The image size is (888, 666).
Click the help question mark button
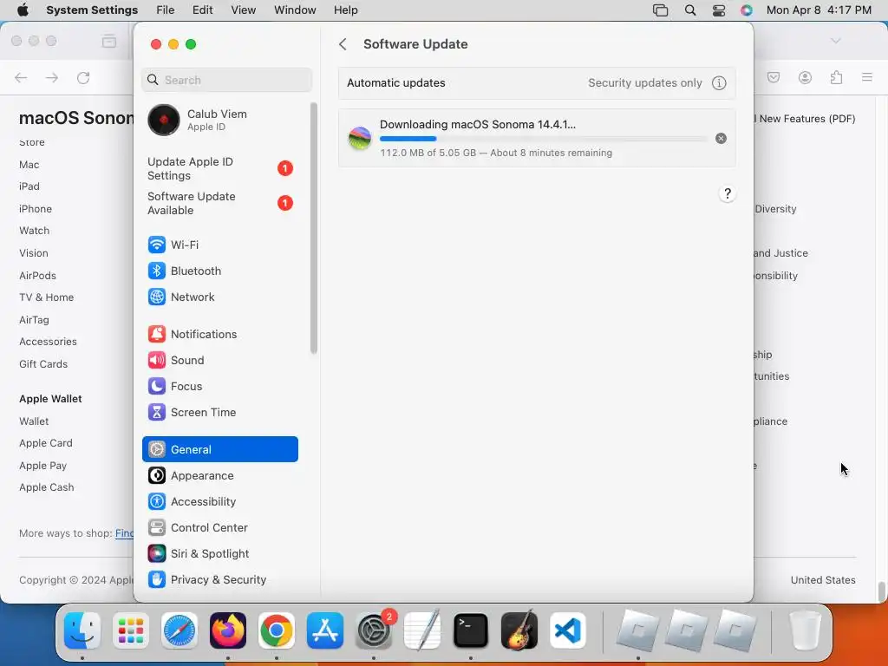(x=728, y=193)
